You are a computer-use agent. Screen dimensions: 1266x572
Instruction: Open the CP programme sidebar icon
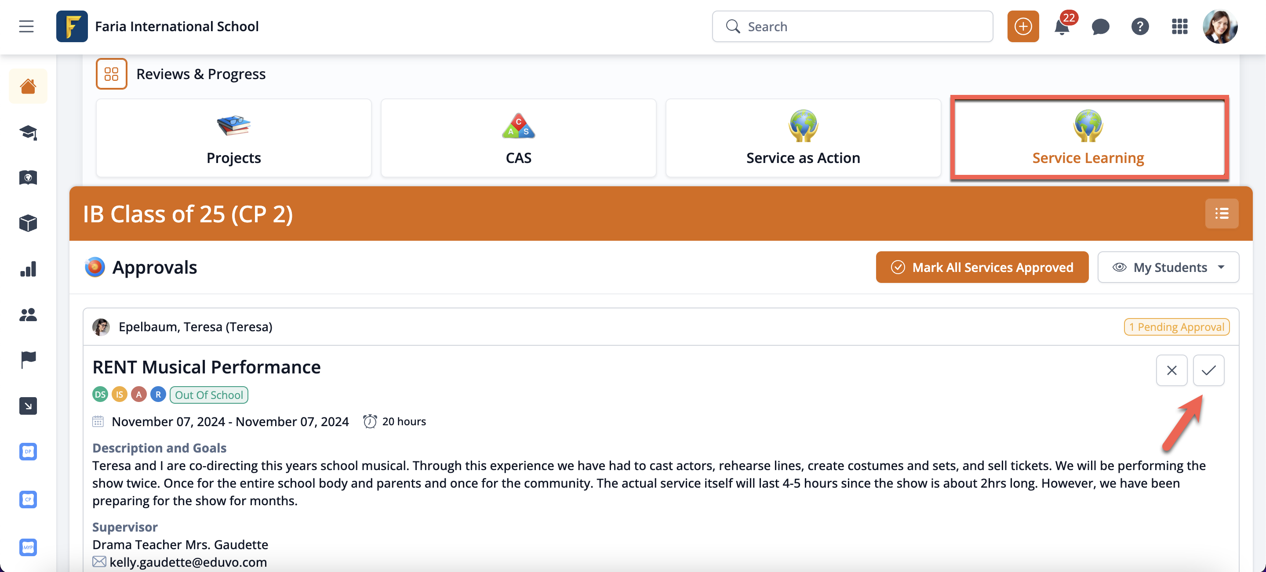pos(28,500)
